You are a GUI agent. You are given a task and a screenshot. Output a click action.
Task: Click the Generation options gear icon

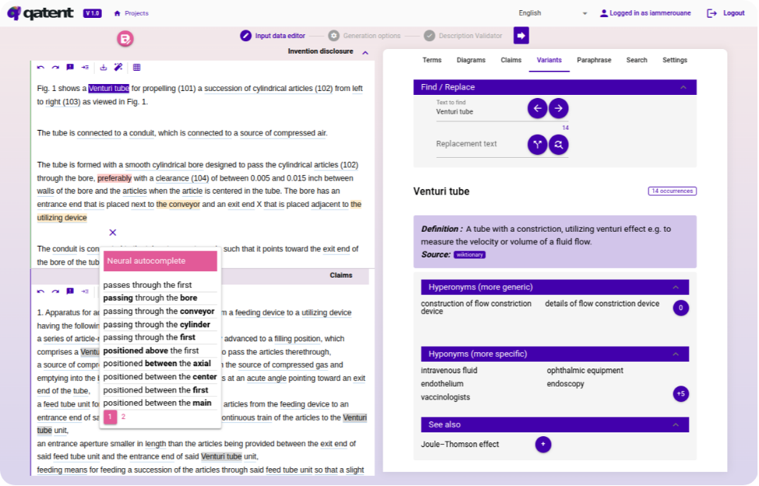click(x=333, y=36)
